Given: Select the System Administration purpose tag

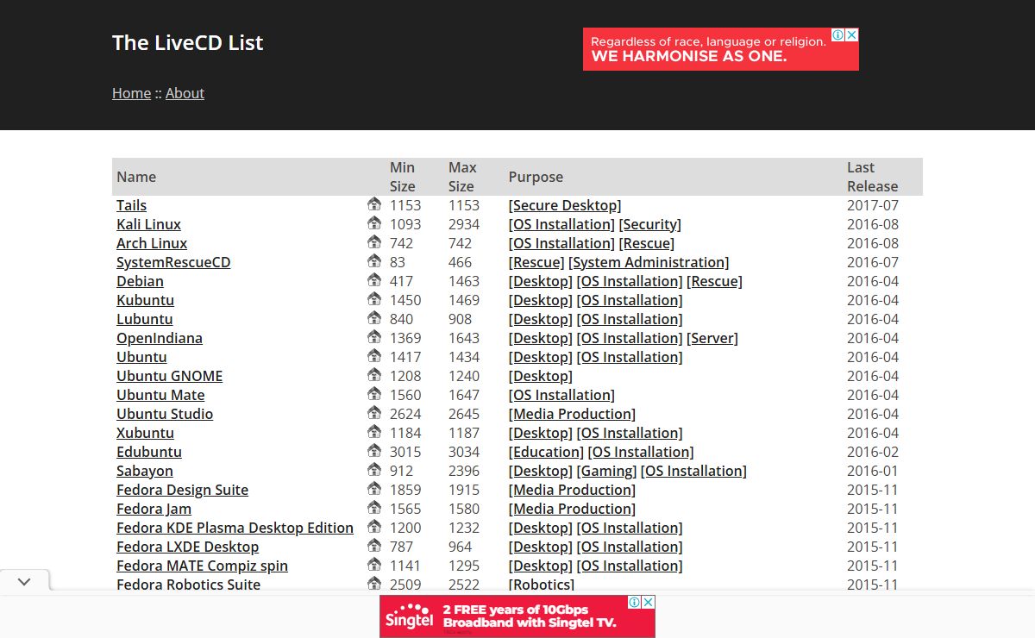Looking at the screenshot, I should [649, 262].
